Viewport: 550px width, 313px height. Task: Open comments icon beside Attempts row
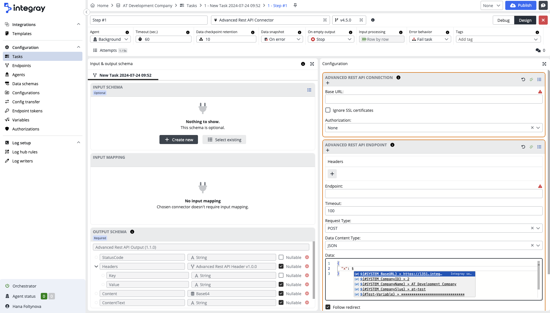538,50
